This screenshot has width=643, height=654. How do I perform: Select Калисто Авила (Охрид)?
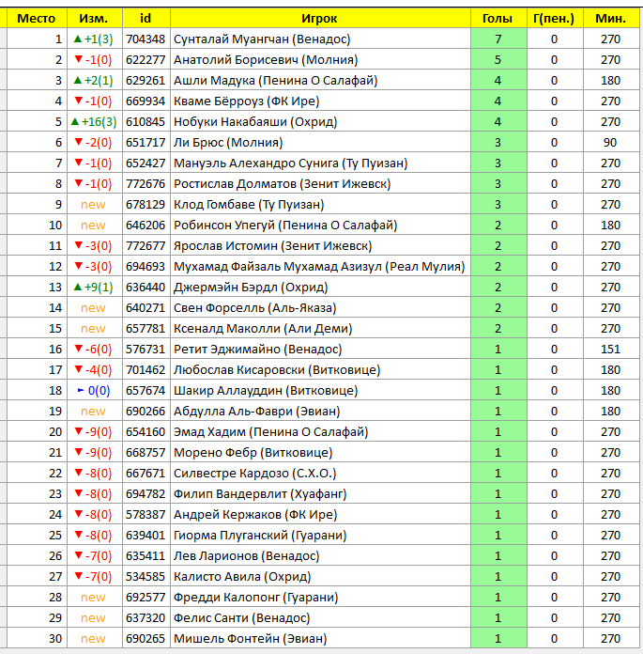pos(320,576)
